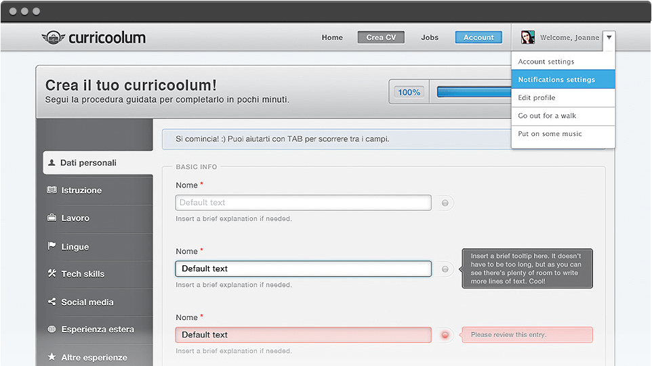Open the Jobs navigation link
This screenshot has width=652, height=366.
430,38
